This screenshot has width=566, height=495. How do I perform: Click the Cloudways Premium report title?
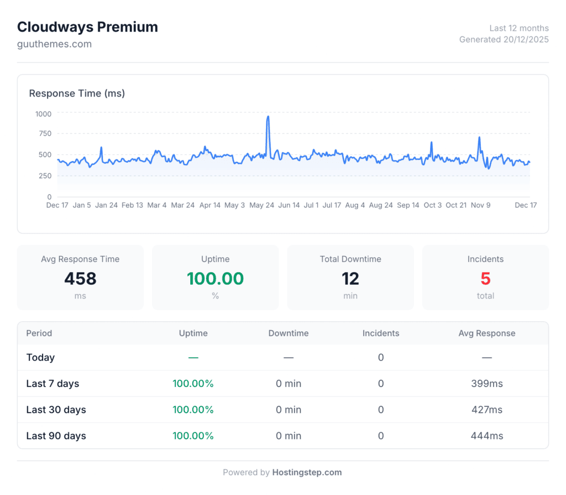[x=87, y=27]
